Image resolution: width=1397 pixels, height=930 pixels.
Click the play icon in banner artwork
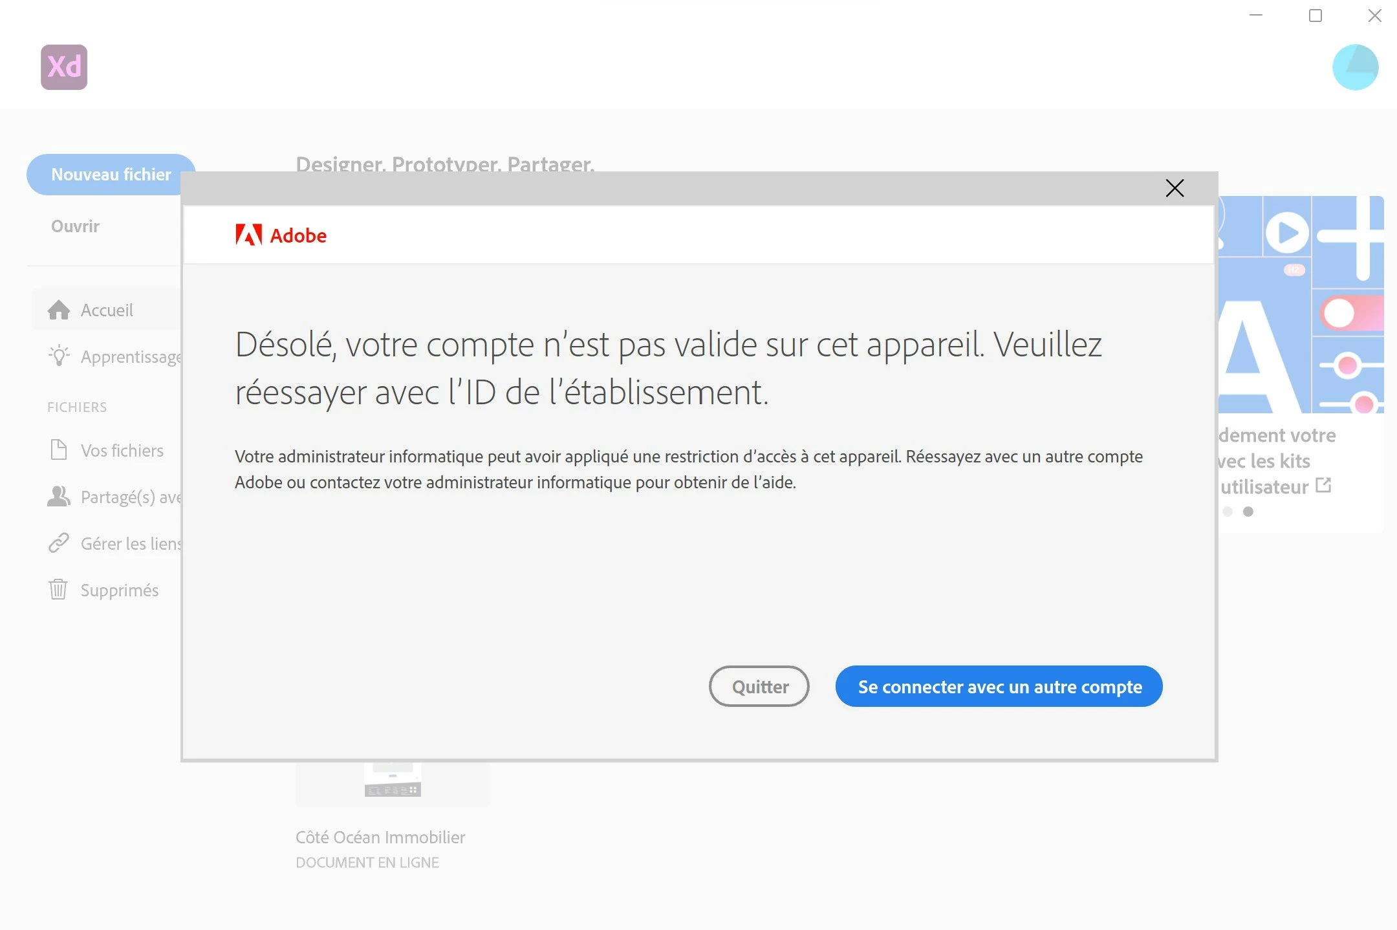[1286, 233]
